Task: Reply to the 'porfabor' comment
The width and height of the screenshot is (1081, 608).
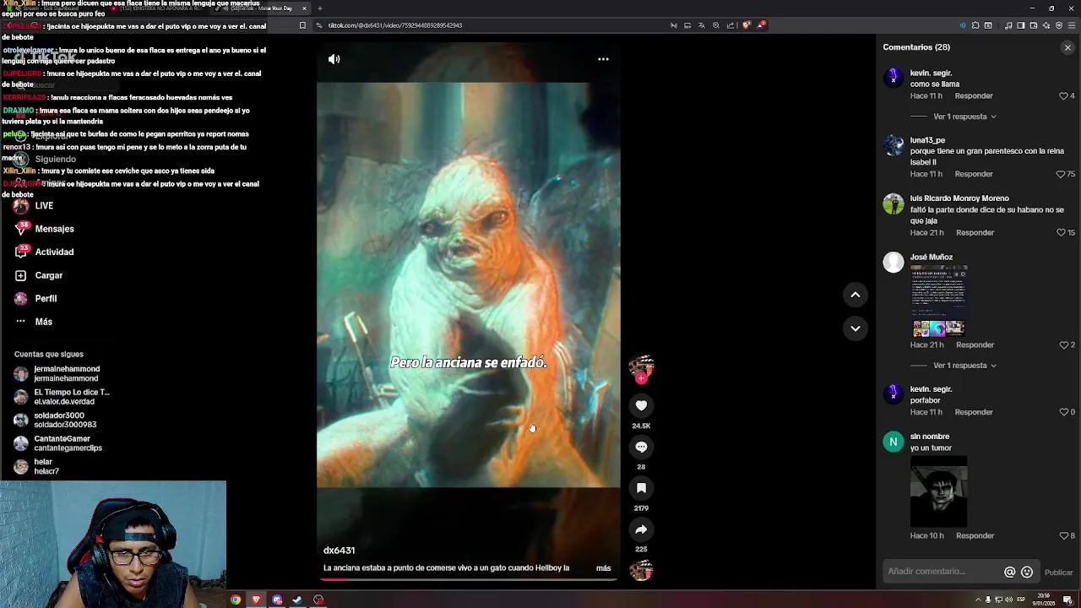Action: [x=974, y=412]
